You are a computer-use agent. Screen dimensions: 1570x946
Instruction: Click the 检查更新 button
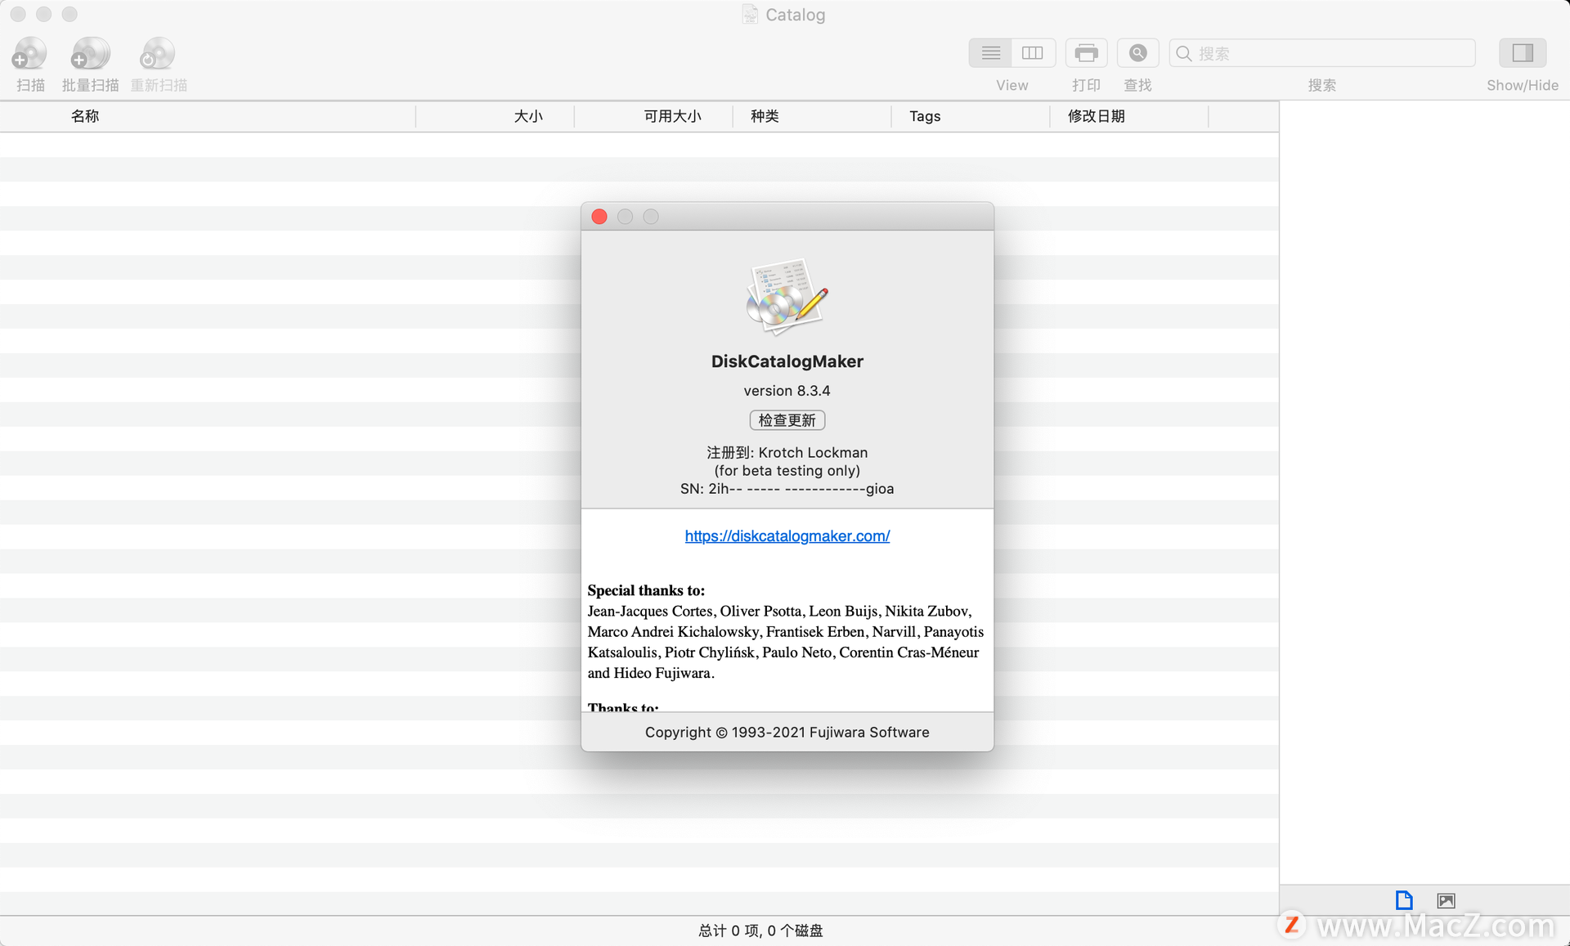pyautogui.click(x=787, y=420)
